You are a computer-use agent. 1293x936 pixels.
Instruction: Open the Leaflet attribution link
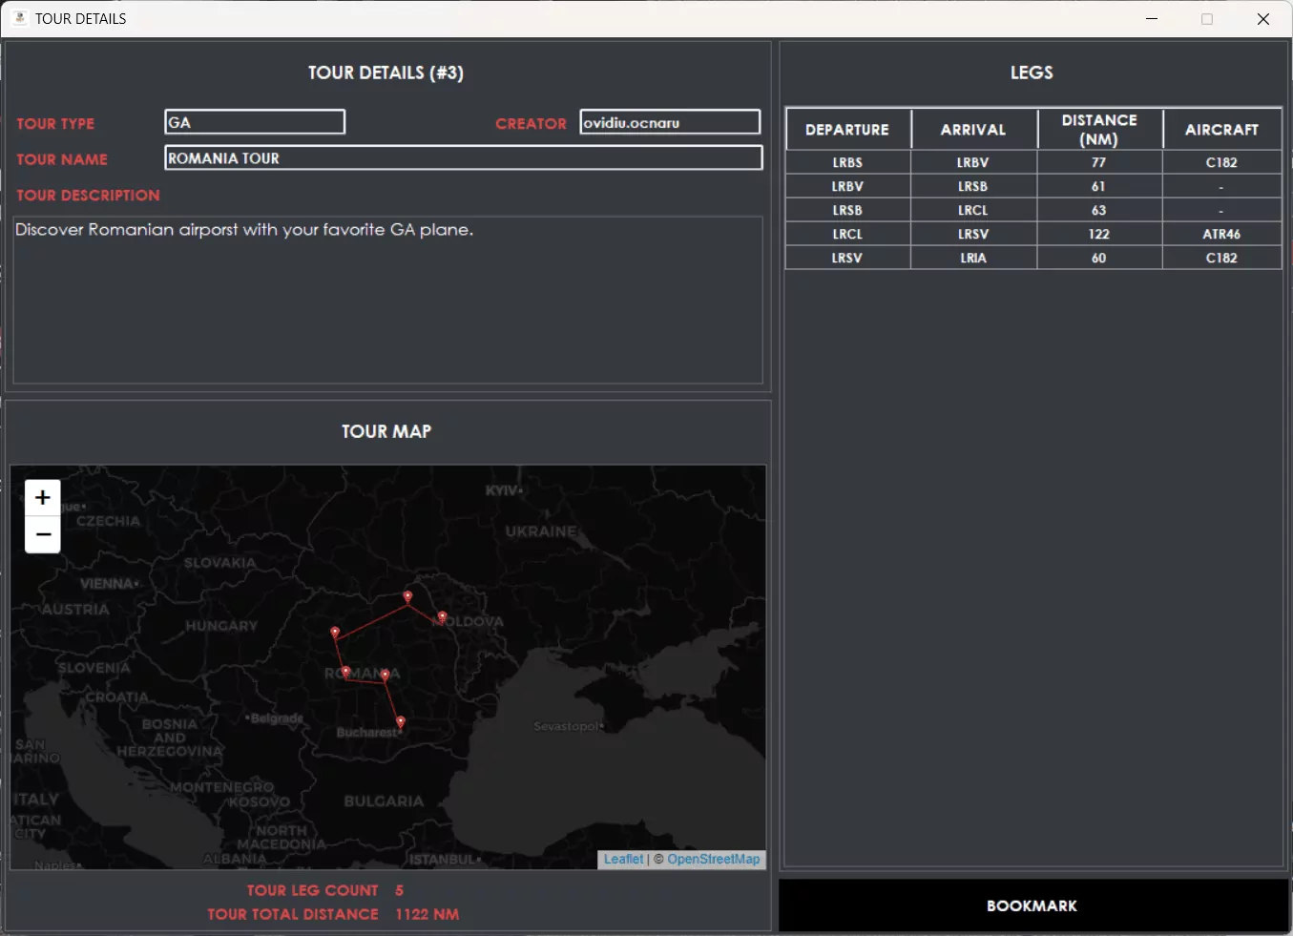[x=623, y=859]
